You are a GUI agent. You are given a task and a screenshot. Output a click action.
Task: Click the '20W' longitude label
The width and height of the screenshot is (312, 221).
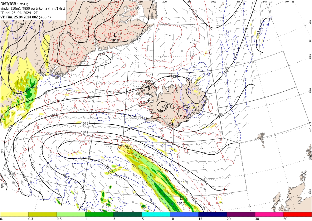click(165, 2)
